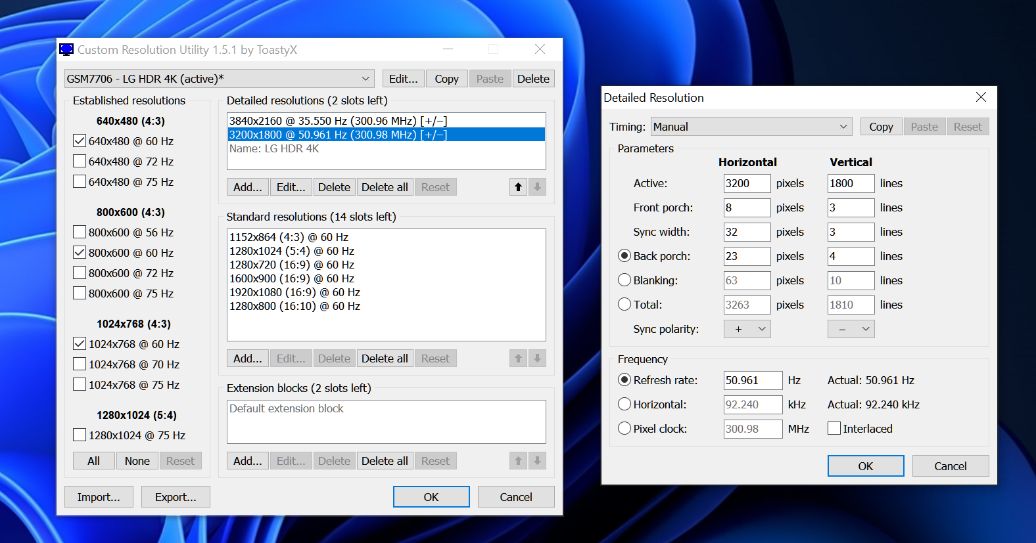
Task: Click the move up arrow for detailed resolutions
Action: point(518,187)
